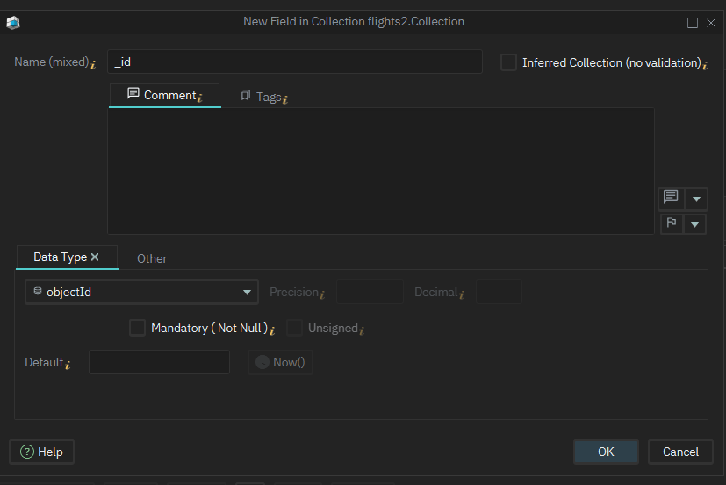Click the Name field containing _id
The image size is (726, 485).
tap(295, 62)
